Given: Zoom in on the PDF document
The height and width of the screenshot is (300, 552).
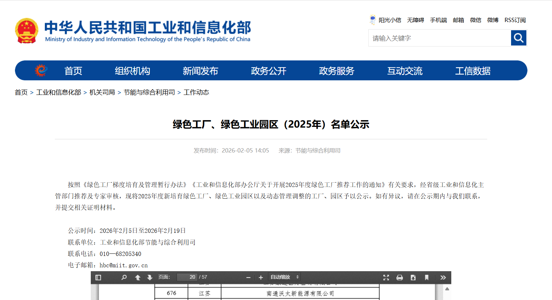Looking at the screenshot, I should coord(261,277).
